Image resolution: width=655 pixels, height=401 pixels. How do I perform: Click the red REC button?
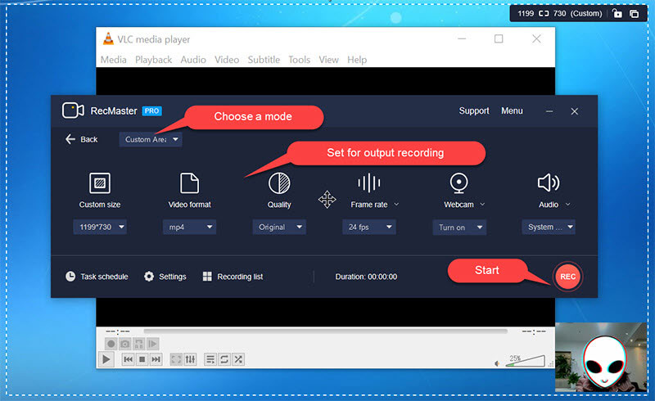[x=567, y=277]
